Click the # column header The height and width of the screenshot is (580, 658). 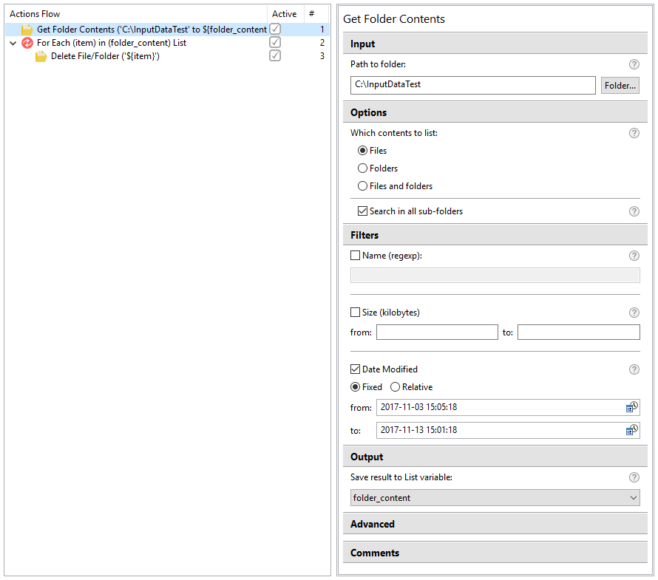coord(316,14)
